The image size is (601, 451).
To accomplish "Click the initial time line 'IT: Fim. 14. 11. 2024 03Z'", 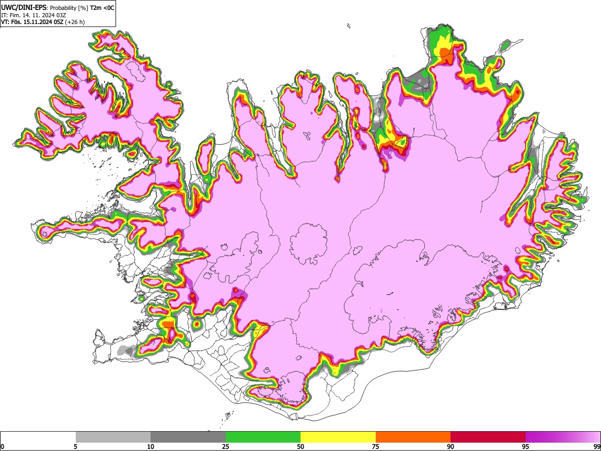I will click(33, 15).
